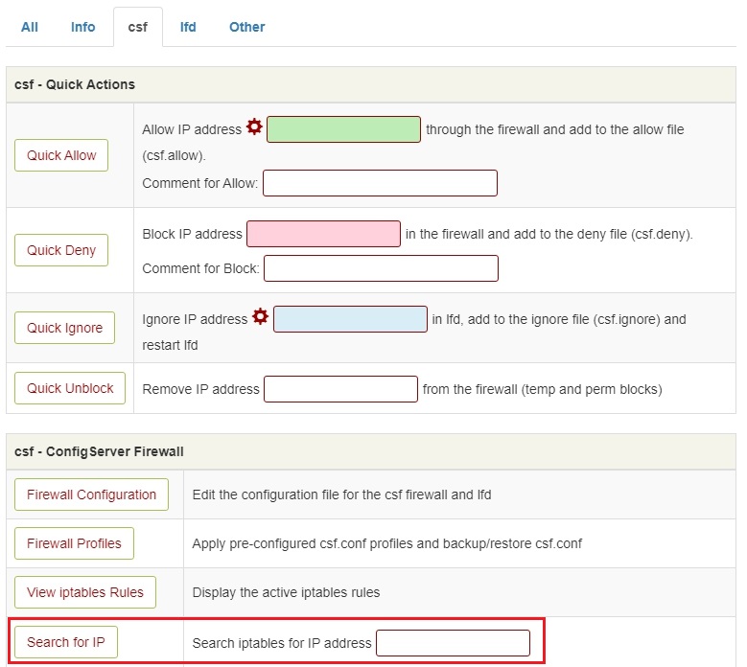Image resolution: width=747 pixels, height=667 pixels.
Task: Focus the Comment for Allow field
Action: [x=380, y=183]
